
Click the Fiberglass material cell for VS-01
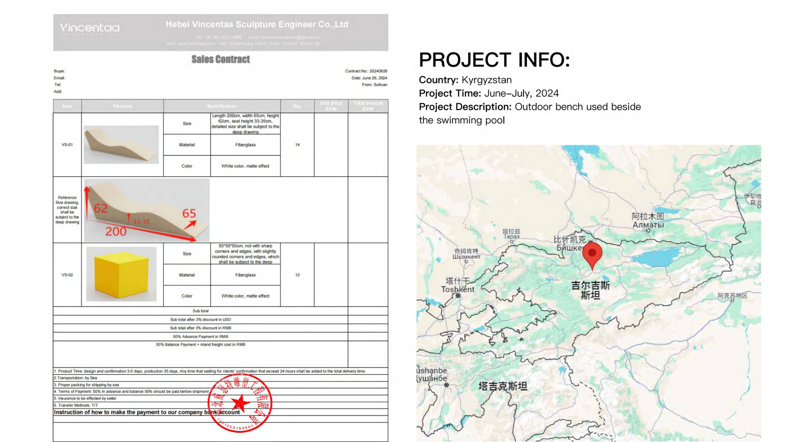245,145
